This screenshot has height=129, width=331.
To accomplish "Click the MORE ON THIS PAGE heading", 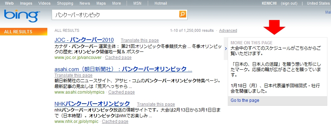I will [x=252, y=43].
